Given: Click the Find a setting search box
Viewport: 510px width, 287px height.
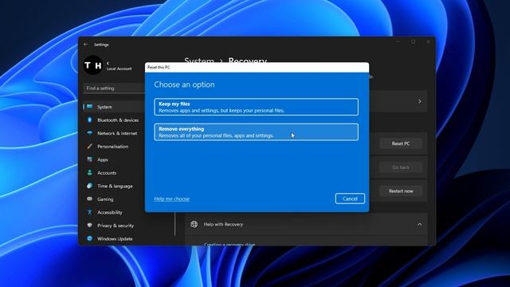Looking at the screenshot, I should coord(114,88).
